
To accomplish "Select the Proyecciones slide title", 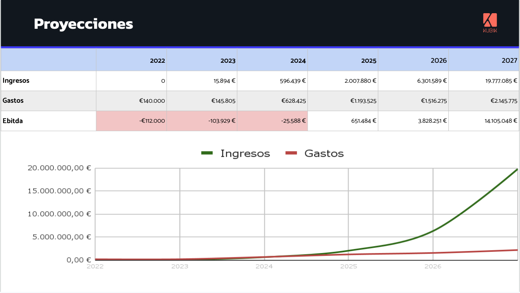I will point(83,24).
